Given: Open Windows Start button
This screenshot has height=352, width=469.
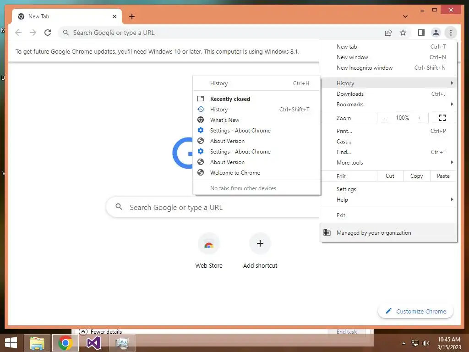Looking at the screenshot, I should [x=11, y=343].
